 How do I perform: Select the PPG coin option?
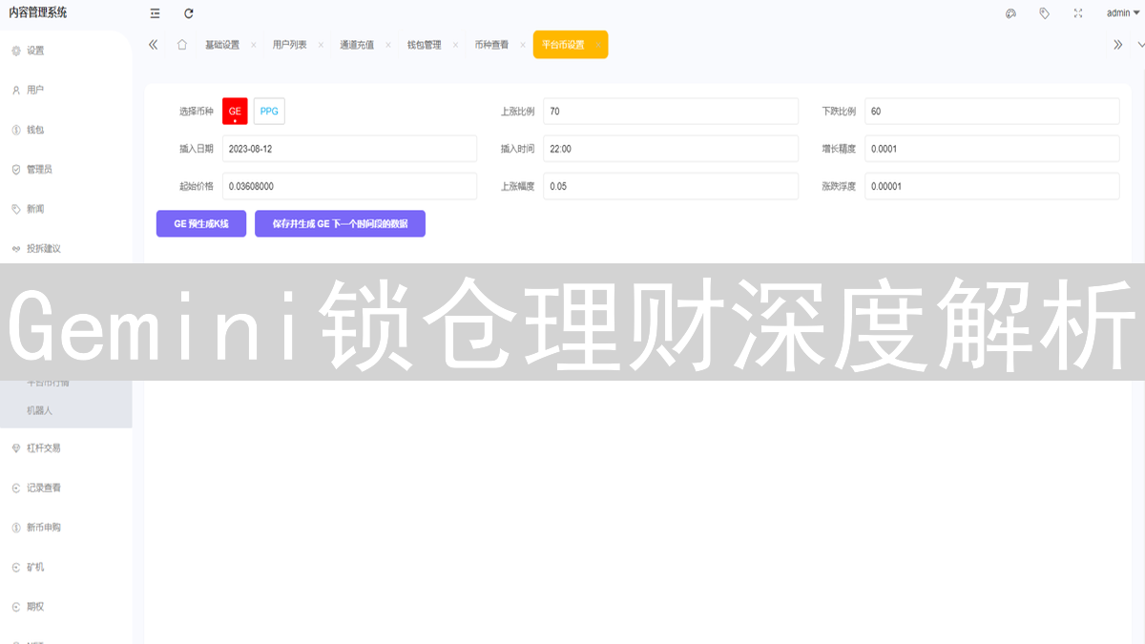pyautogui.click(x=269, y=112)
